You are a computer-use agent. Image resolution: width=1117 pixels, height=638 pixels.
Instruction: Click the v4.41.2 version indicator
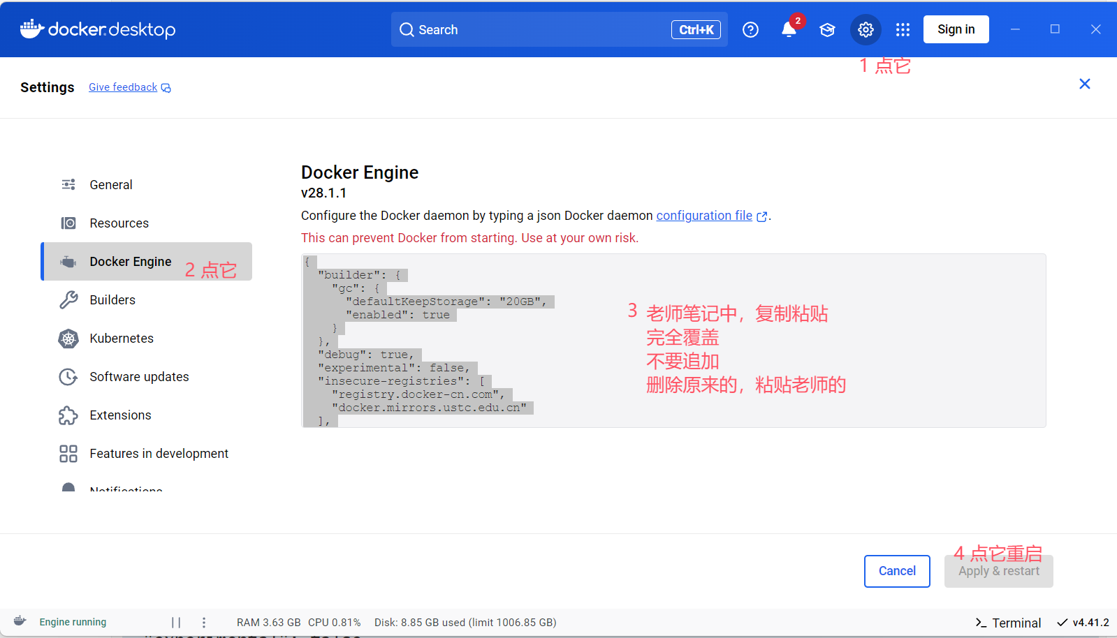1083,623
